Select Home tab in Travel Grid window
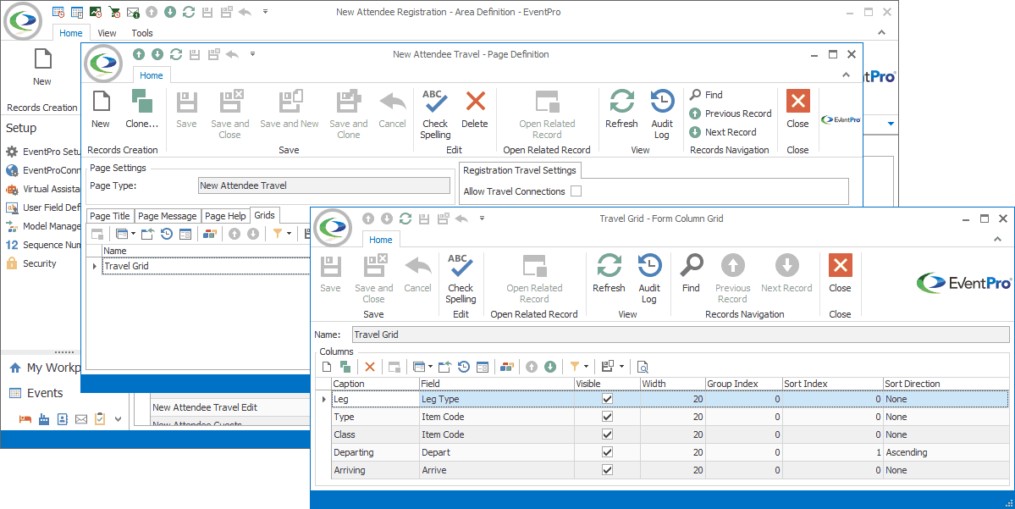The width and height of the screenshot is (1015, 509). (x=381, y=240)
